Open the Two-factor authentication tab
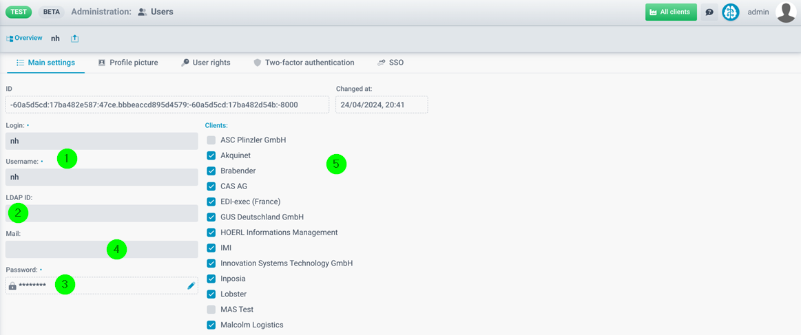801x335 pixels. tap(303, 63)
